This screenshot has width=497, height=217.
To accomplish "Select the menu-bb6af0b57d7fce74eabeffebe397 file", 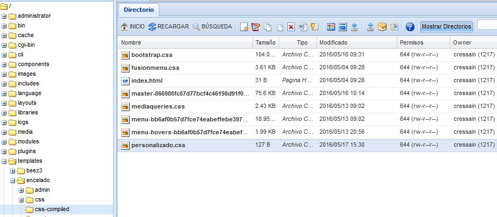I will (x=190, y=119).
